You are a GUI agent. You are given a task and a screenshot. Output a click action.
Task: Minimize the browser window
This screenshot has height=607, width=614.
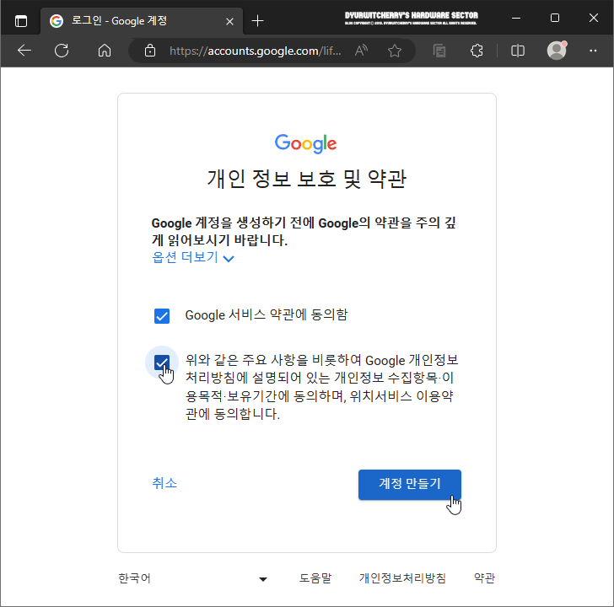click(x=516, y=18)
